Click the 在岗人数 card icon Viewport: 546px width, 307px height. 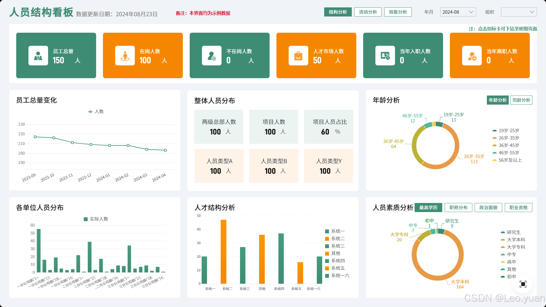tap(125, 56)
